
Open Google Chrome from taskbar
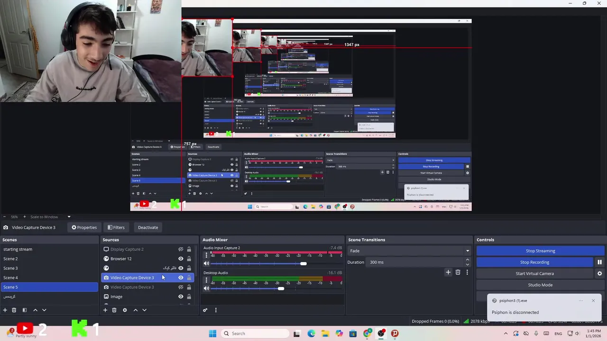[367, 333]
